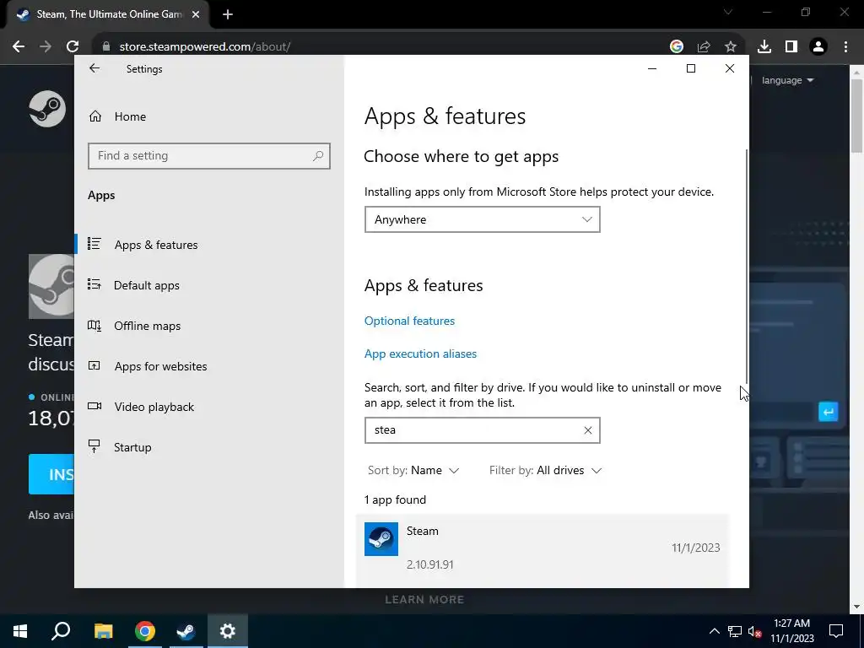Open Chrome downloads
Image resolution: width=864 pixels, height=648 pixels.
click(764, 47)
